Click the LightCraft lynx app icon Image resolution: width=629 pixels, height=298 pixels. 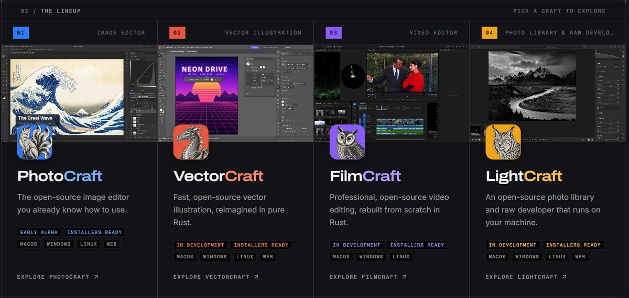pos(503,142)
